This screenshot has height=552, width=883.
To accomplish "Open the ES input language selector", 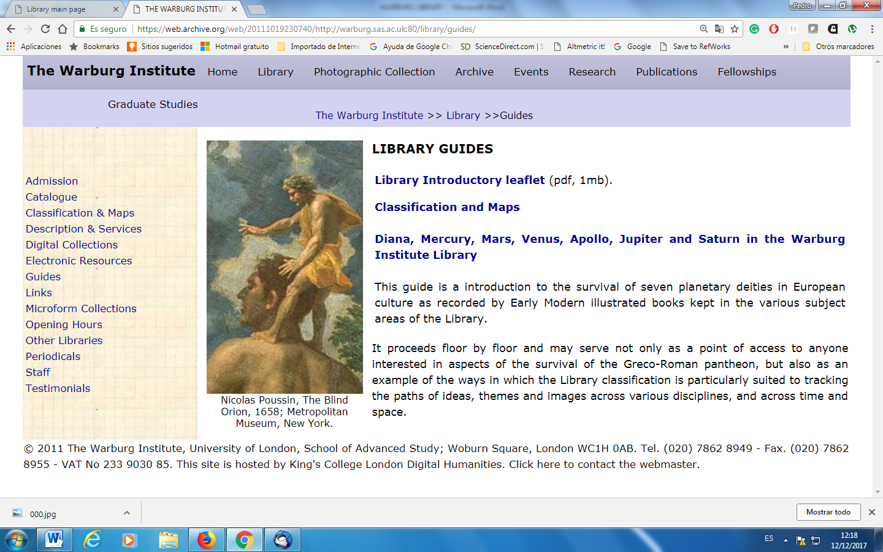I will pos(769,539).
